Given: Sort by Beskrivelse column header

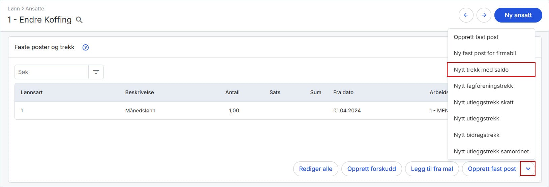Looking at the screenshot, I should click(140, 92).
